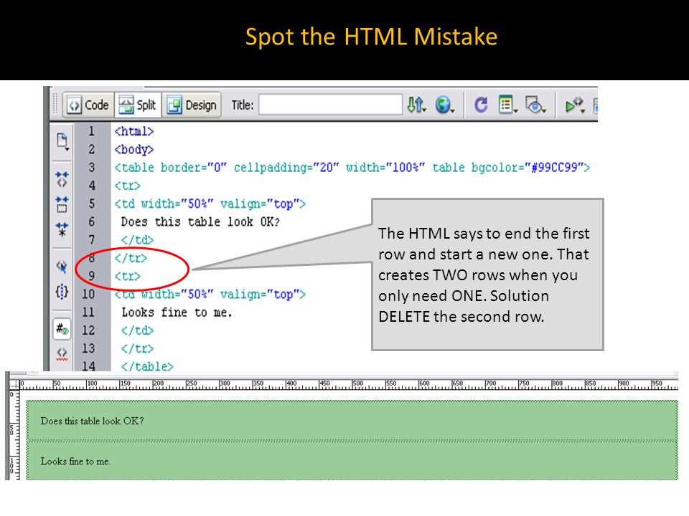Open Validate Markup menu
689x516 pixels.
click(575, 105)
